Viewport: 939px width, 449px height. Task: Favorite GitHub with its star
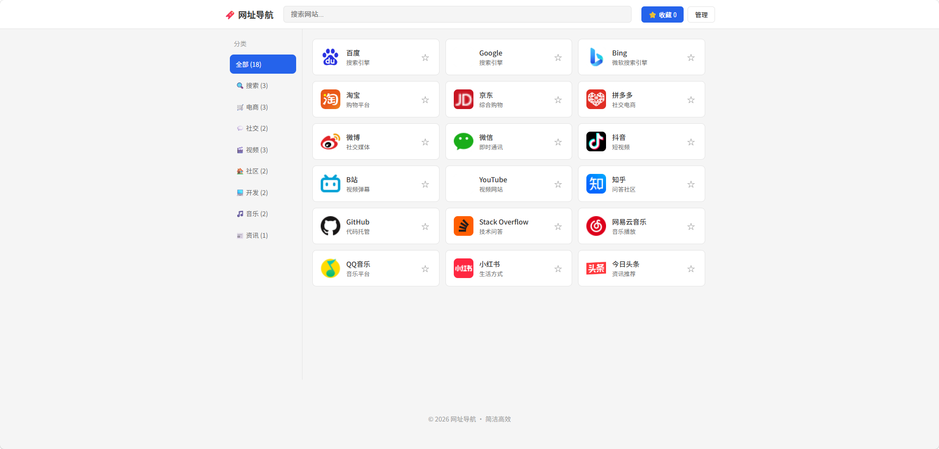[425, 226]
